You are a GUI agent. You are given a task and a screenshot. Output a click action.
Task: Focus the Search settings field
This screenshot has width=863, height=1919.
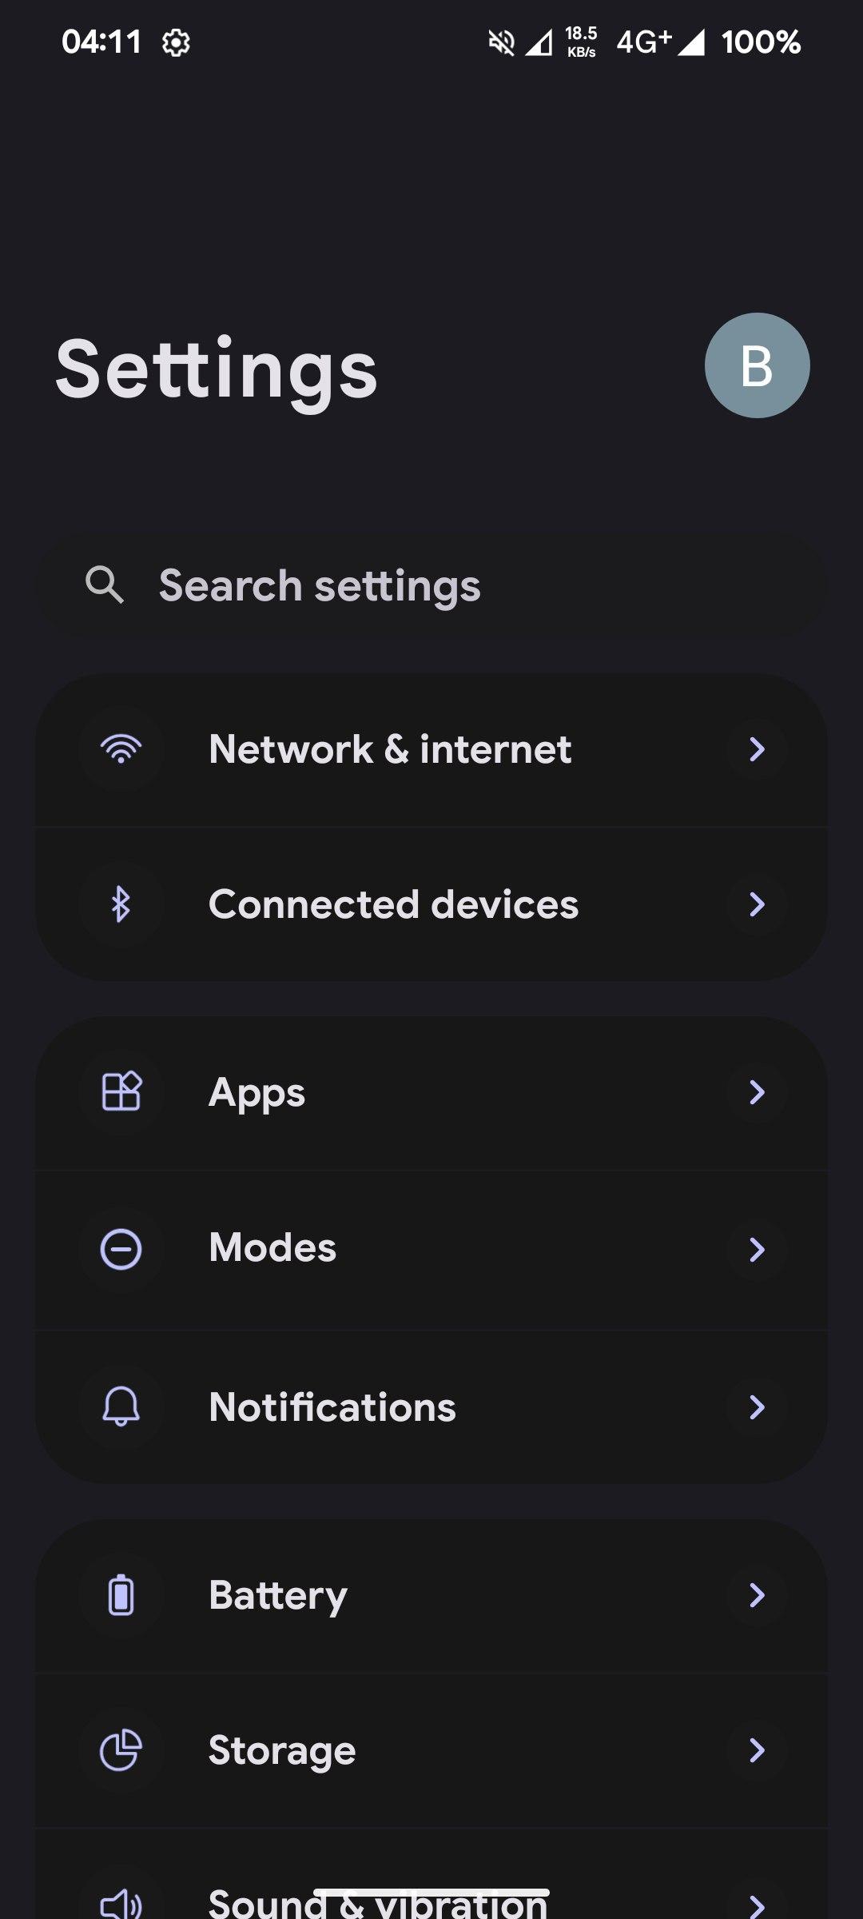[x=431, y=585]
